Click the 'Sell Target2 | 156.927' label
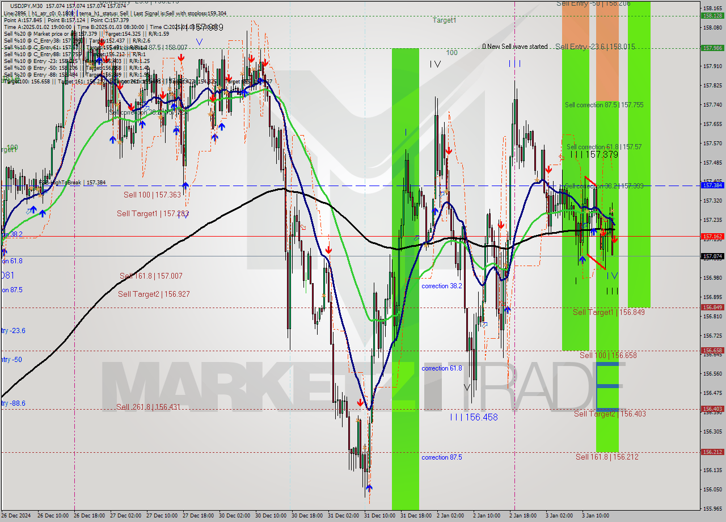Image resolution: width=726 pixels, height=522 pixels. [x=154, y=294]
